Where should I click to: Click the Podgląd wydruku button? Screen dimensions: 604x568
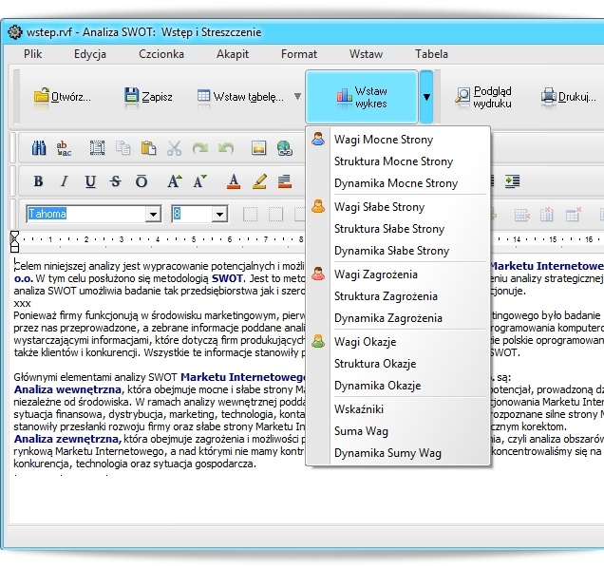(x=483, y=96)
